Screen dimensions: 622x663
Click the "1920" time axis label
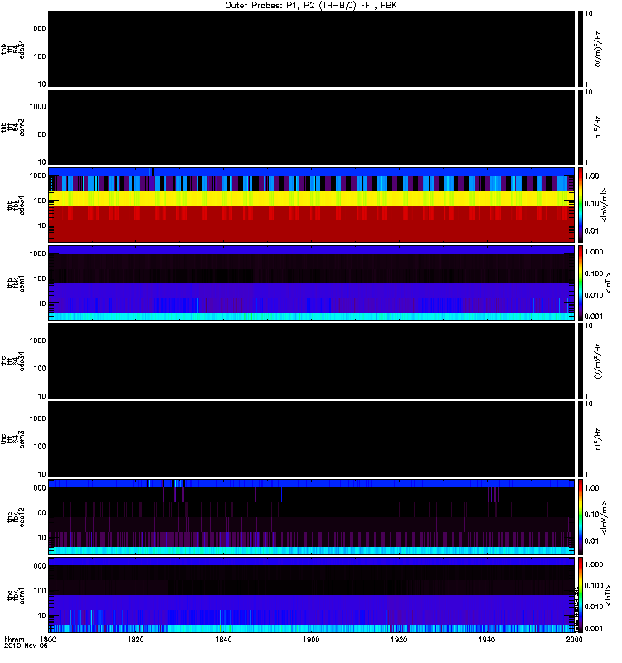tap(399, 639)
